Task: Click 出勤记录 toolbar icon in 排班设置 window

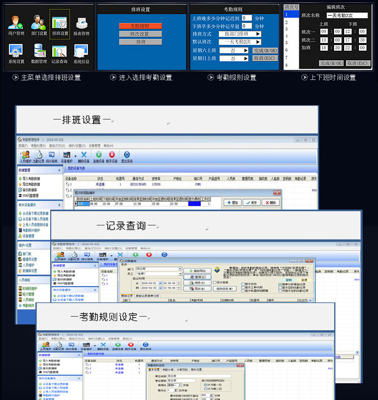Action: pos(38,156)
